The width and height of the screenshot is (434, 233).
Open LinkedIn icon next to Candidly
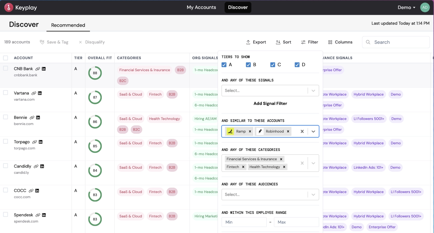pos(42,166)
